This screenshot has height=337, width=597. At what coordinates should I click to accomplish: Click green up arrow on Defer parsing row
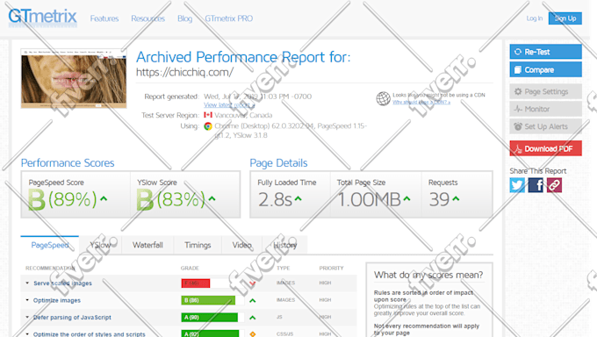coord(253,317)
